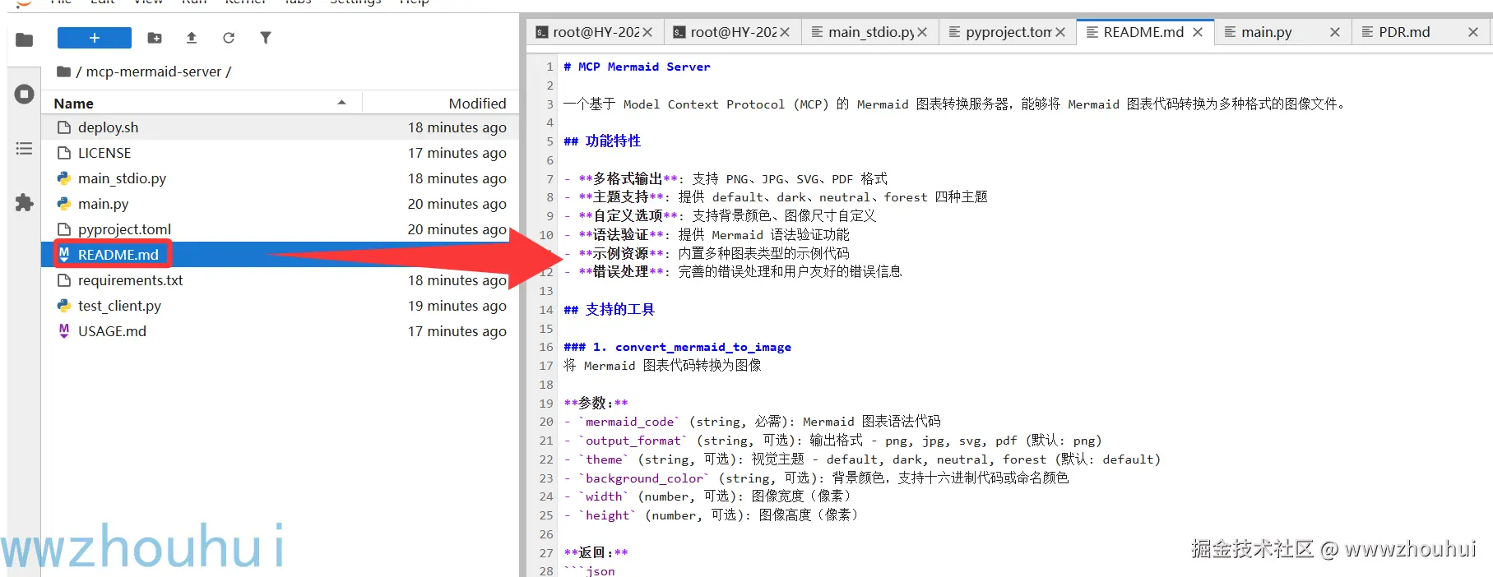
Task: Click the terminal icon on first root@HY tab
Action: (542, 32)
